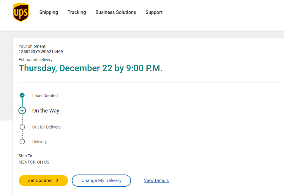284x195 pixels.
Task: Open the Support menu
Action: 154,12
